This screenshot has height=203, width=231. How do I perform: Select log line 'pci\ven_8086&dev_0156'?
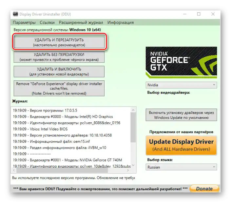[x=67, y=123]
